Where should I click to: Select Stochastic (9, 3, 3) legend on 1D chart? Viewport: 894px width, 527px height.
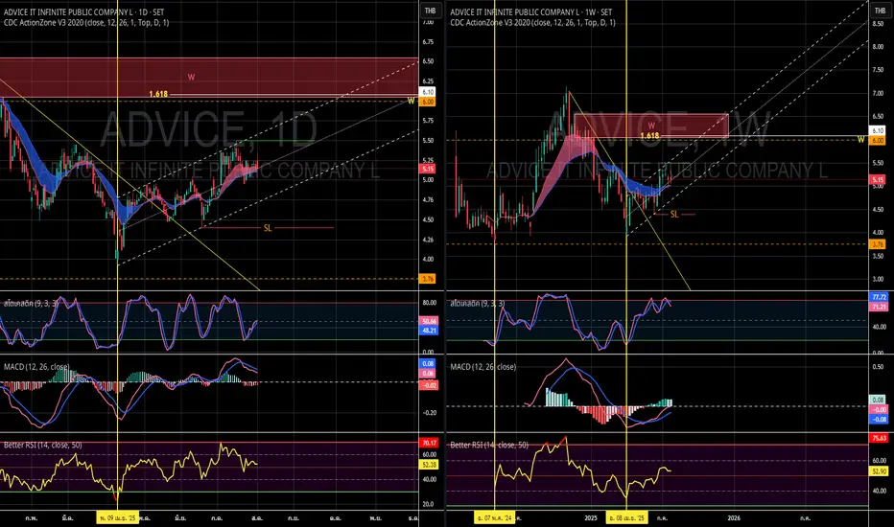(x=32, y=304)
